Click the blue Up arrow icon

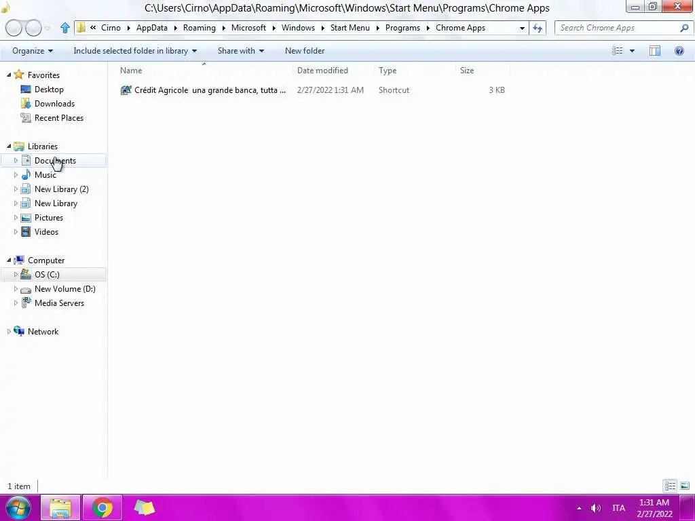65,28
